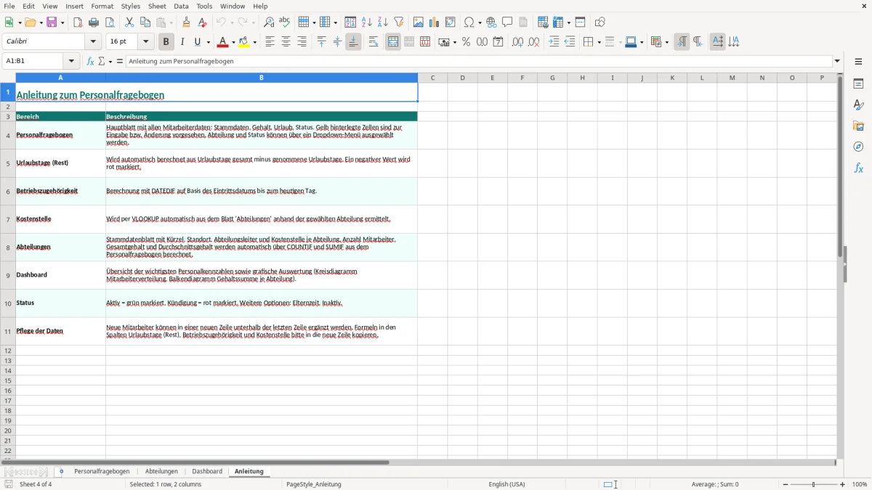
Task: Align text to bottom
Action: (x=353, y=42)
